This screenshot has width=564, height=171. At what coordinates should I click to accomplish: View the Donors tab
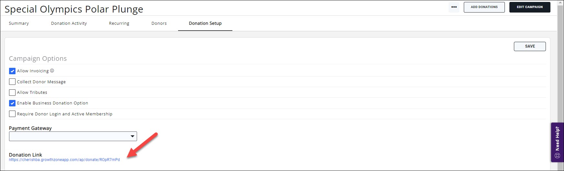point(159,23)
